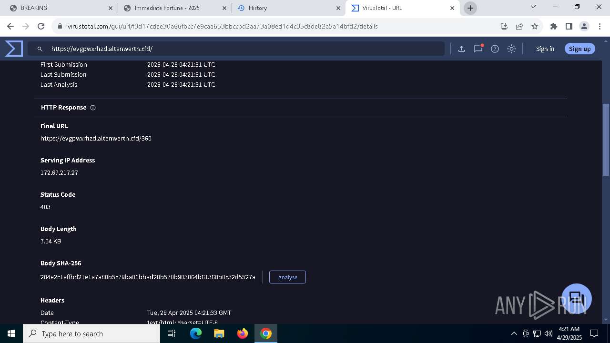610x343 pixels.
Task: Click the HTTP Response info icon
Action: coord(93,108)
